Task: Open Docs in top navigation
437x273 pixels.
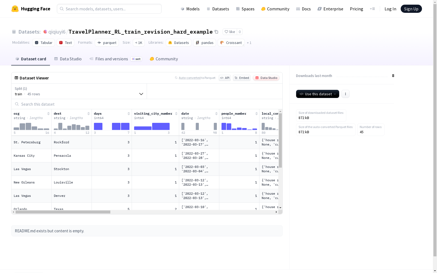Action: pos(303,9)
